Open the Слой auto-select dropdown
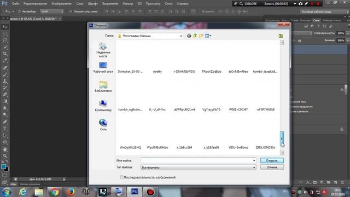 [52, 11]
